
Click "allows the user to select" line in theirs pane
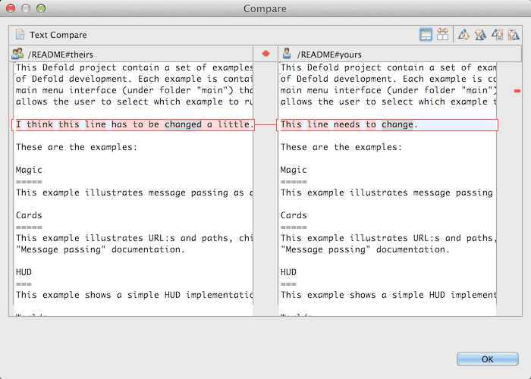[x=134, y=102]
